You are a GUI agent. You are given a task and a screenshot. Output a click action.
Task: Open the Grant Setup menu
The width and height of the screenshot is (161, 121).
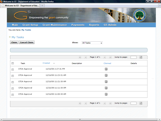(30, 25)
